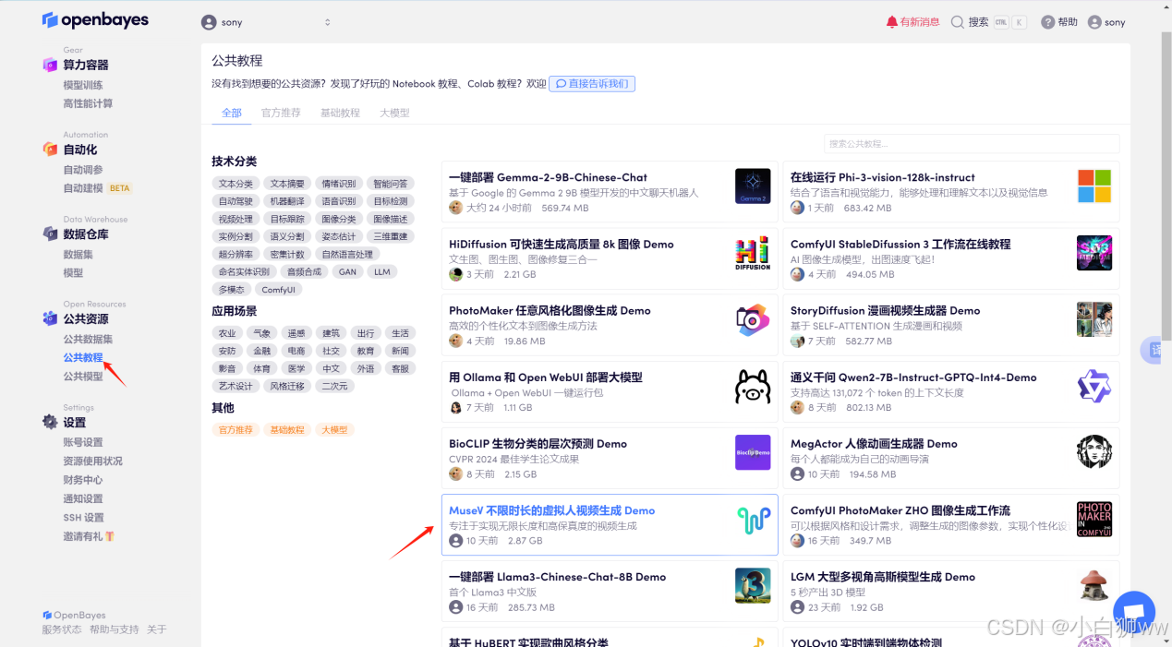The image size is (1172, 647).
Task: Open Gemma-2-9B-Chinese-Chat thumbnail
Action: tap(753, 186)
